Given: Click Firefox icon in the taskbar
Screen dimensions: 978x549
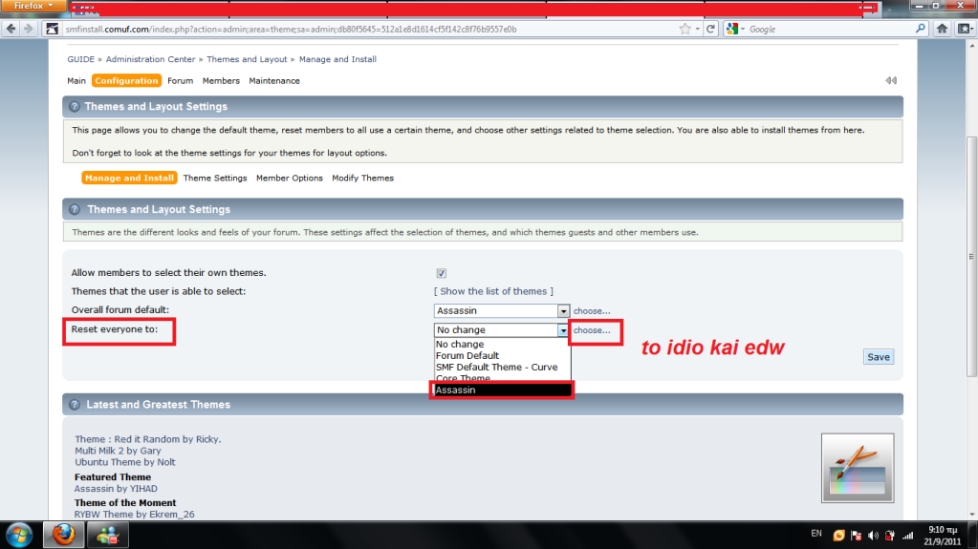Looking at the screenshot, I should click(63, 534).
